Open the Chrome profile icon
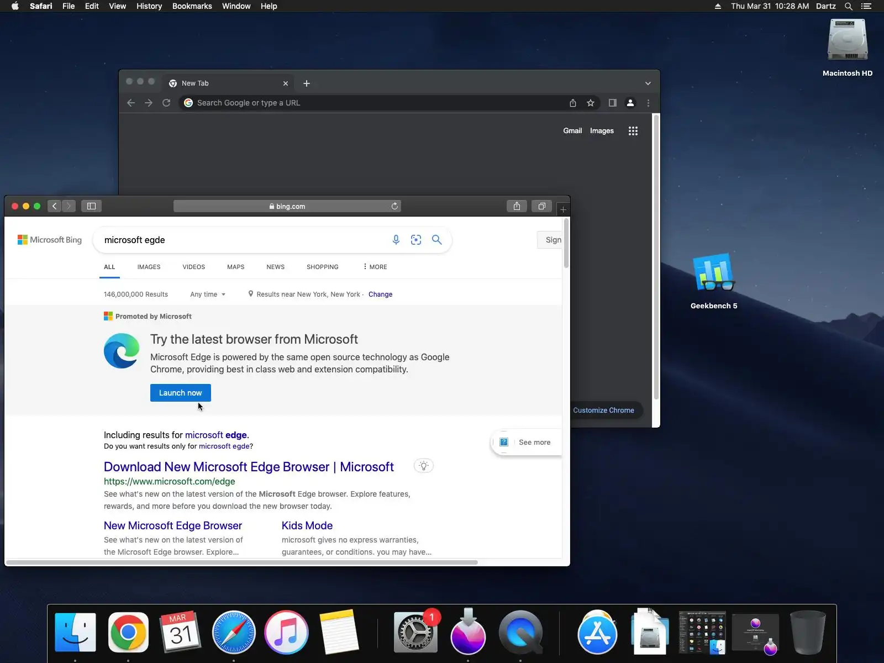This screenshot has height=663, width=884. 630,103
